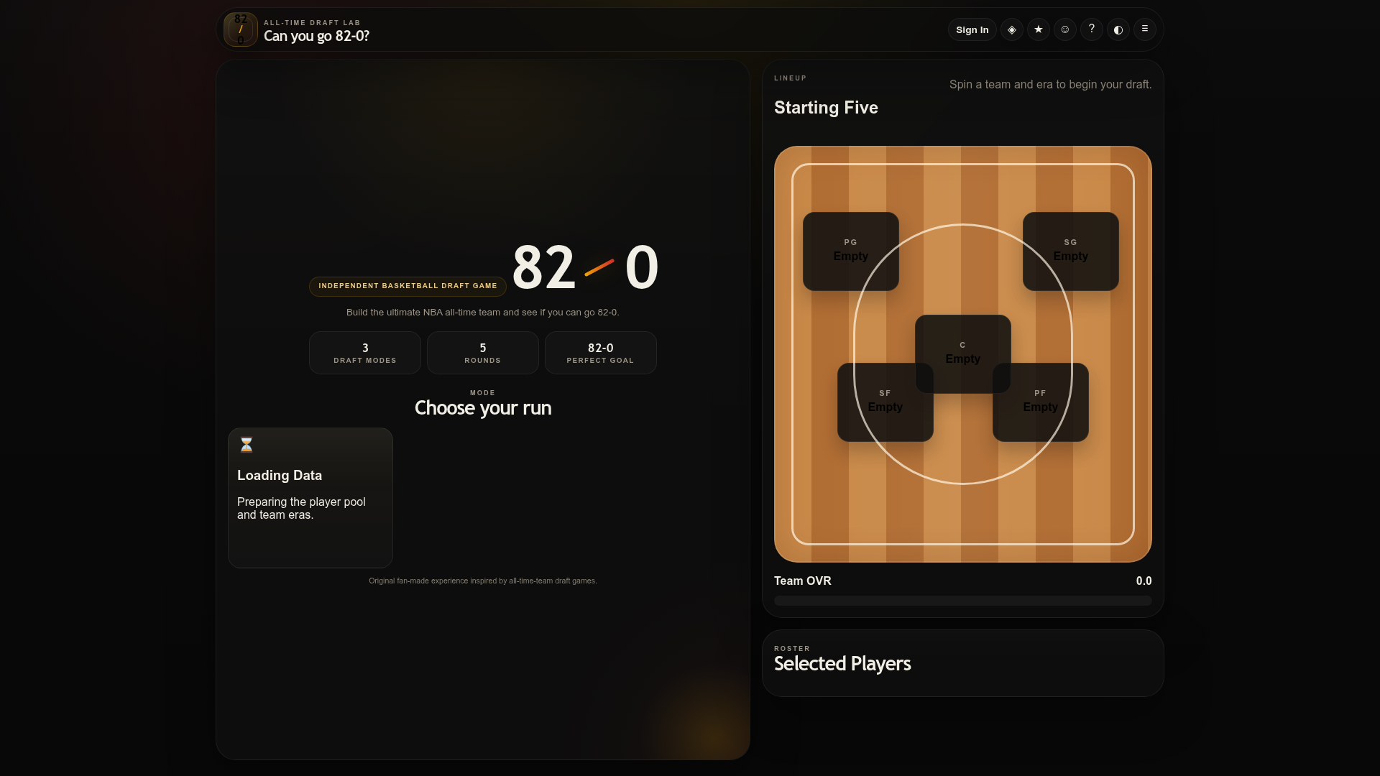Select the Loading Data mode card
This screenshot has height=776, width=1380.
(x=310, y=498)
